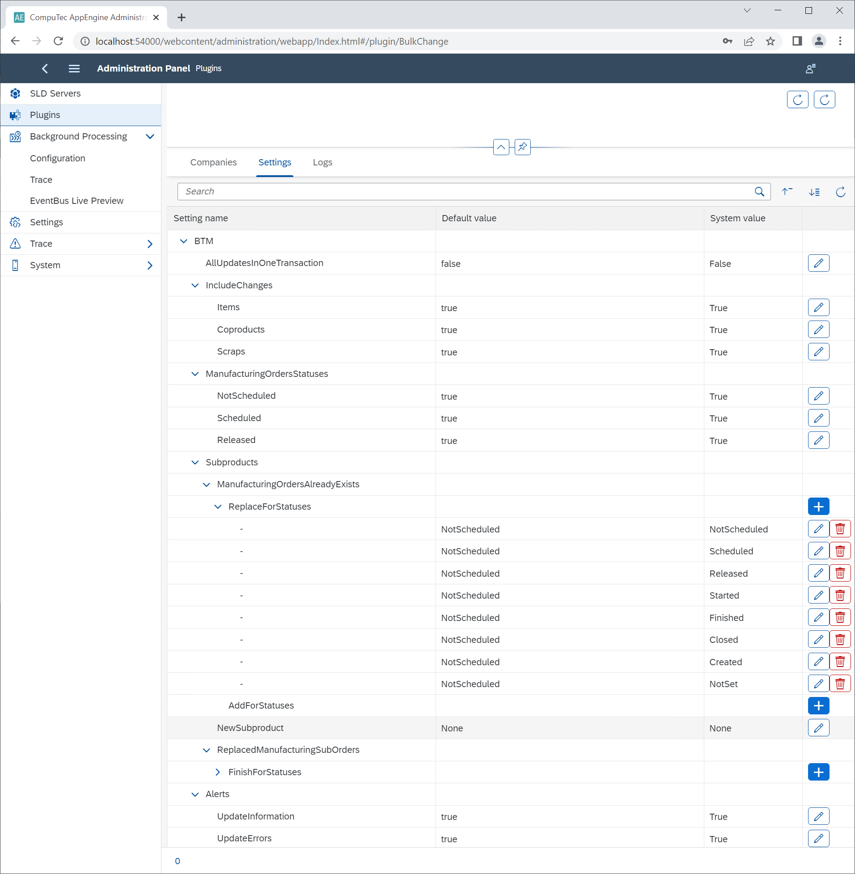Screen dimensions: 855x874
Task: Click the collapse all rows icon
Action: tap(787, 192)
